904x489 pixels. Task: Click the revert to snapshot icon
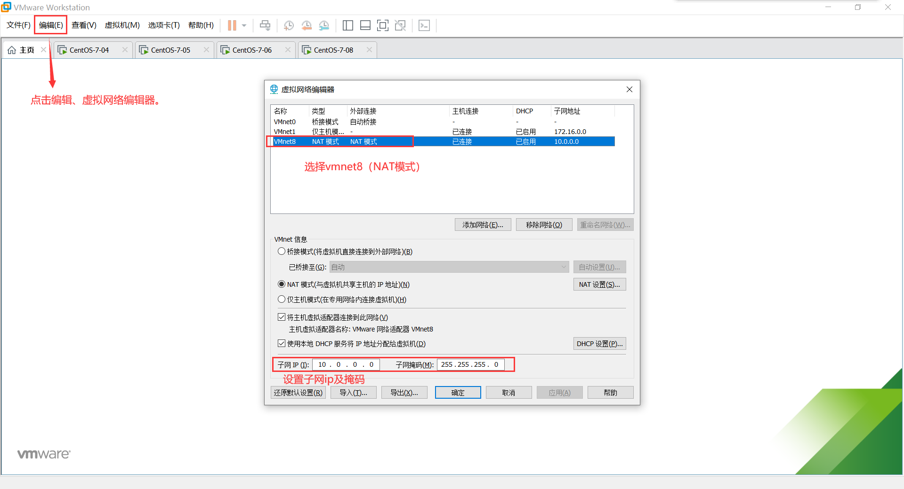[307, 25]
